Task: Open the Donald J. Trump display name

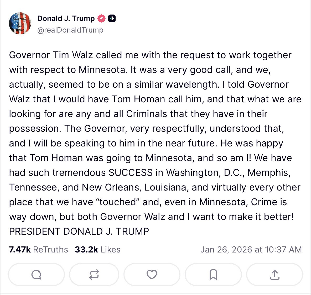Action: pos(66,18)
